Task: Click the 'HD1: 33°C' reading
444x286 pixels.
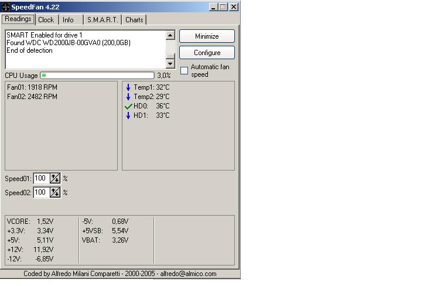Action: 152,115
